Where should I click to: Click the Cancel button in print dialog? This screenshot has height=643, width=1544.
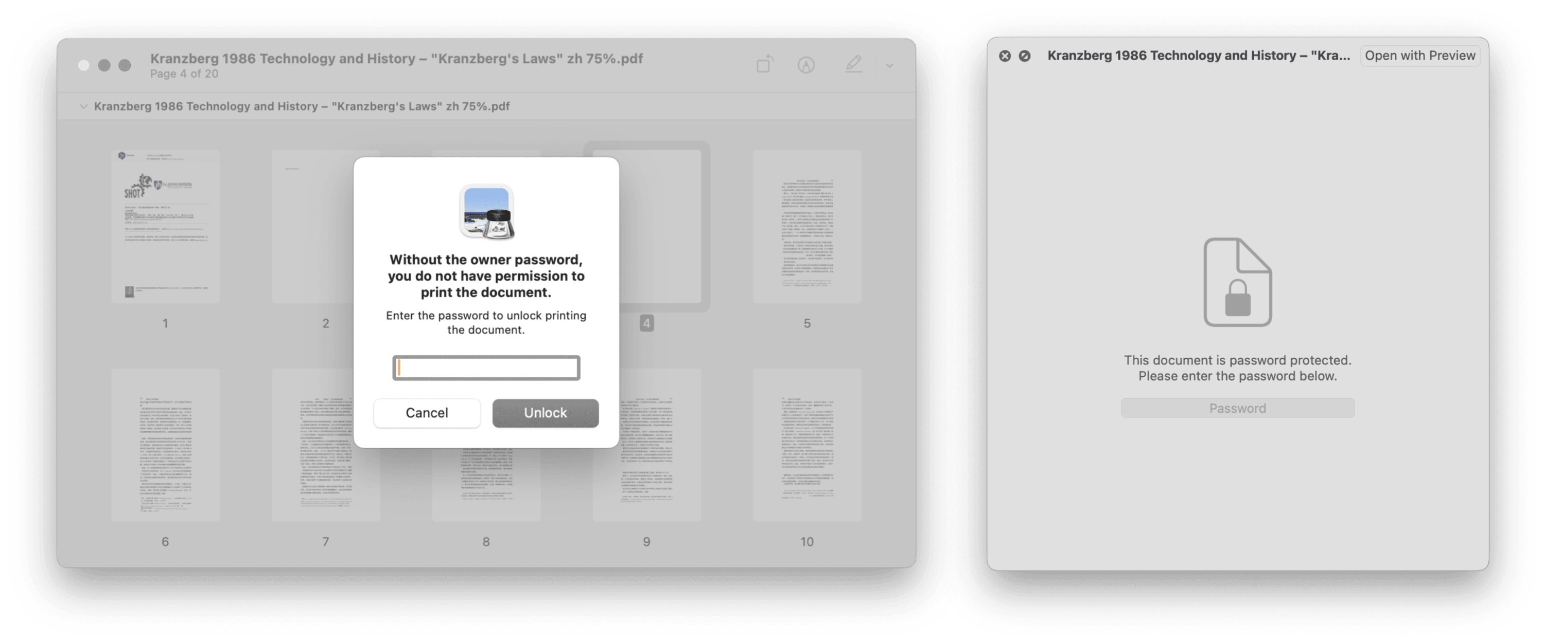(x=426, y=412)
